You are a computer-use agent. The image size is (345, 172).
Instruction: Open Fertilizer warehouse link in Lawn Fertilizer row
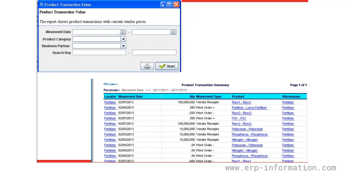[x=288, y=108]
